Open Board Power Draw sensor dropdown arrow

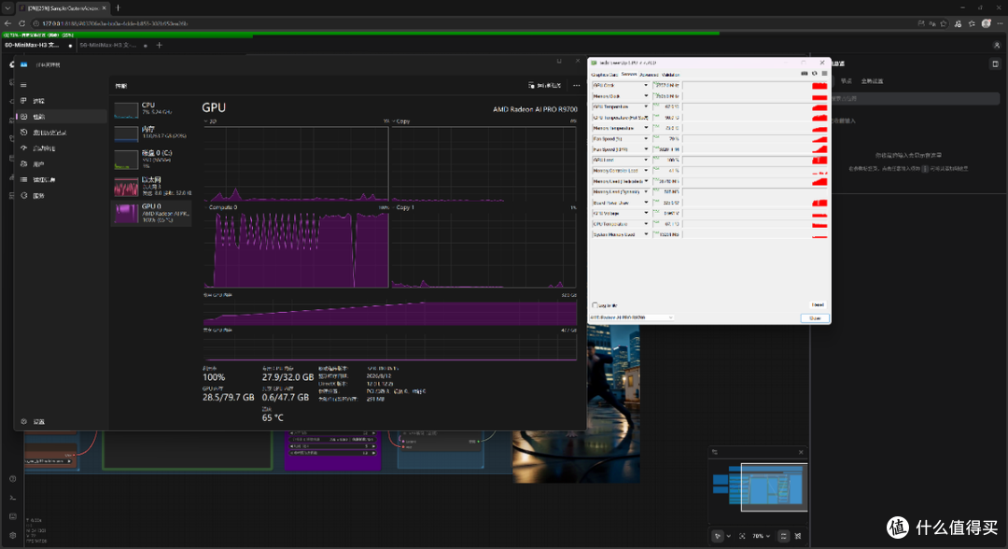tap(646, 203)
